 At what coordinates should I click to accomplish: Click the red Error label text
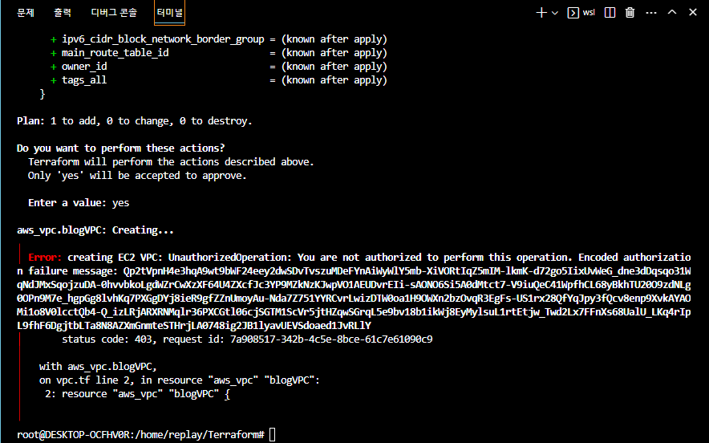(x=45, y=258)
